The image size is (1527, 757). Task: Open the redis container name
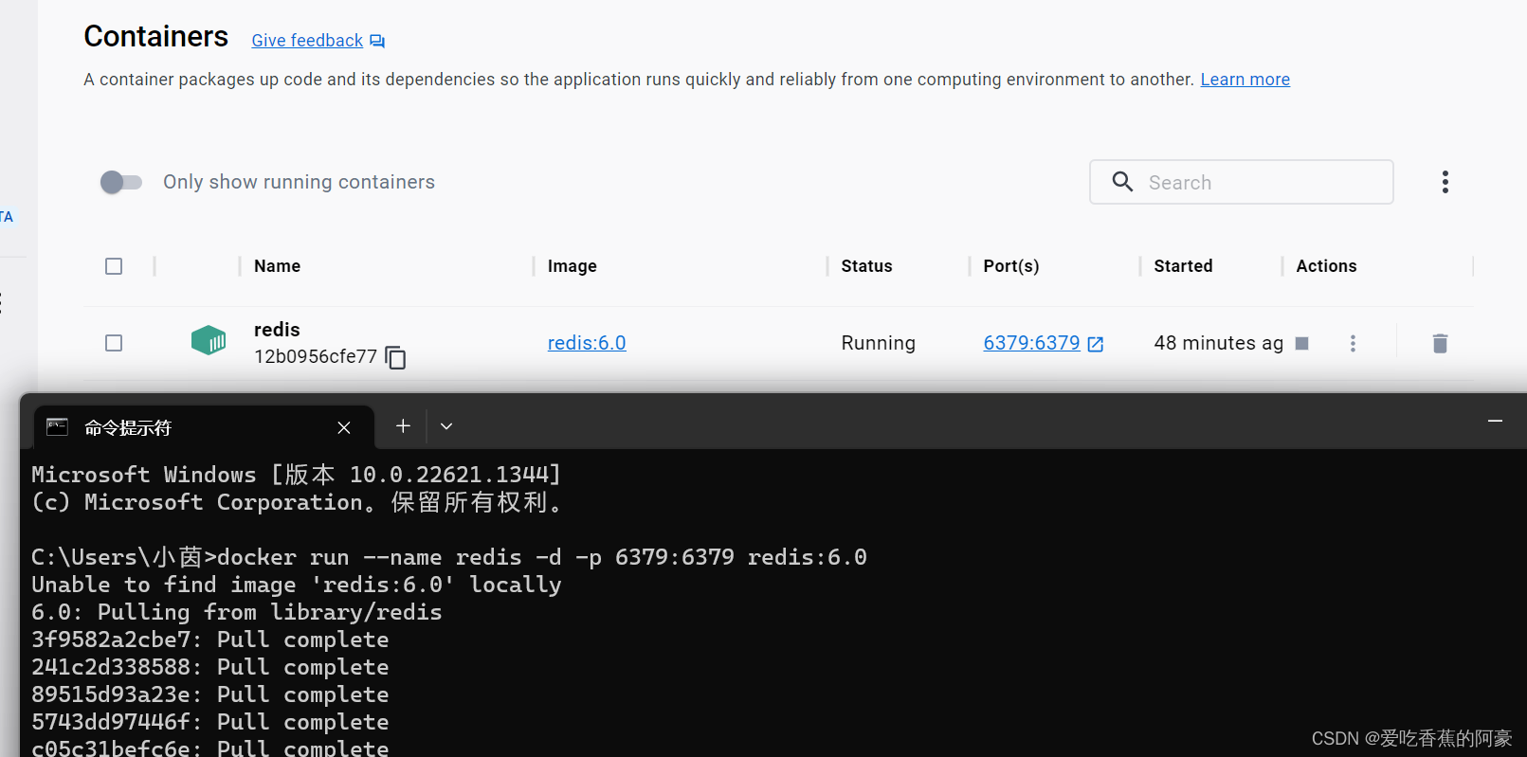tap(277, 330)
